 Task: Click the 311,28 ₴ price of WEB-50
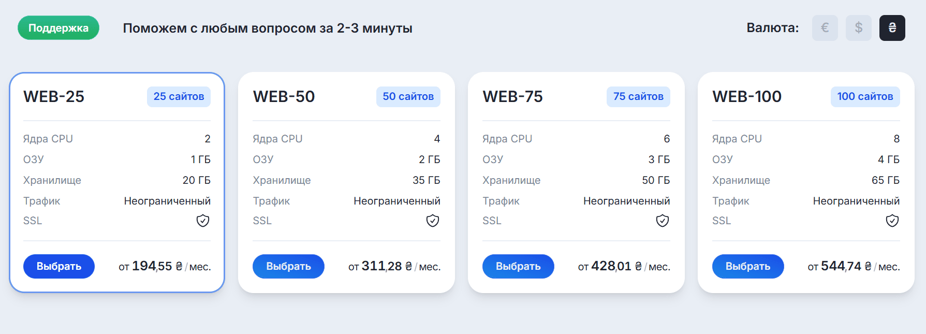pos(386,266)
